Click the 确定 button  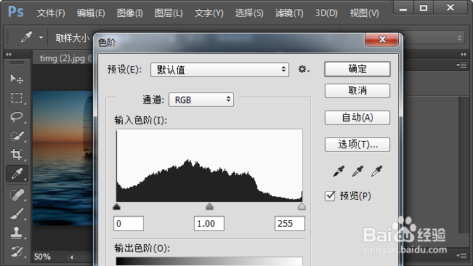point(357,69)
